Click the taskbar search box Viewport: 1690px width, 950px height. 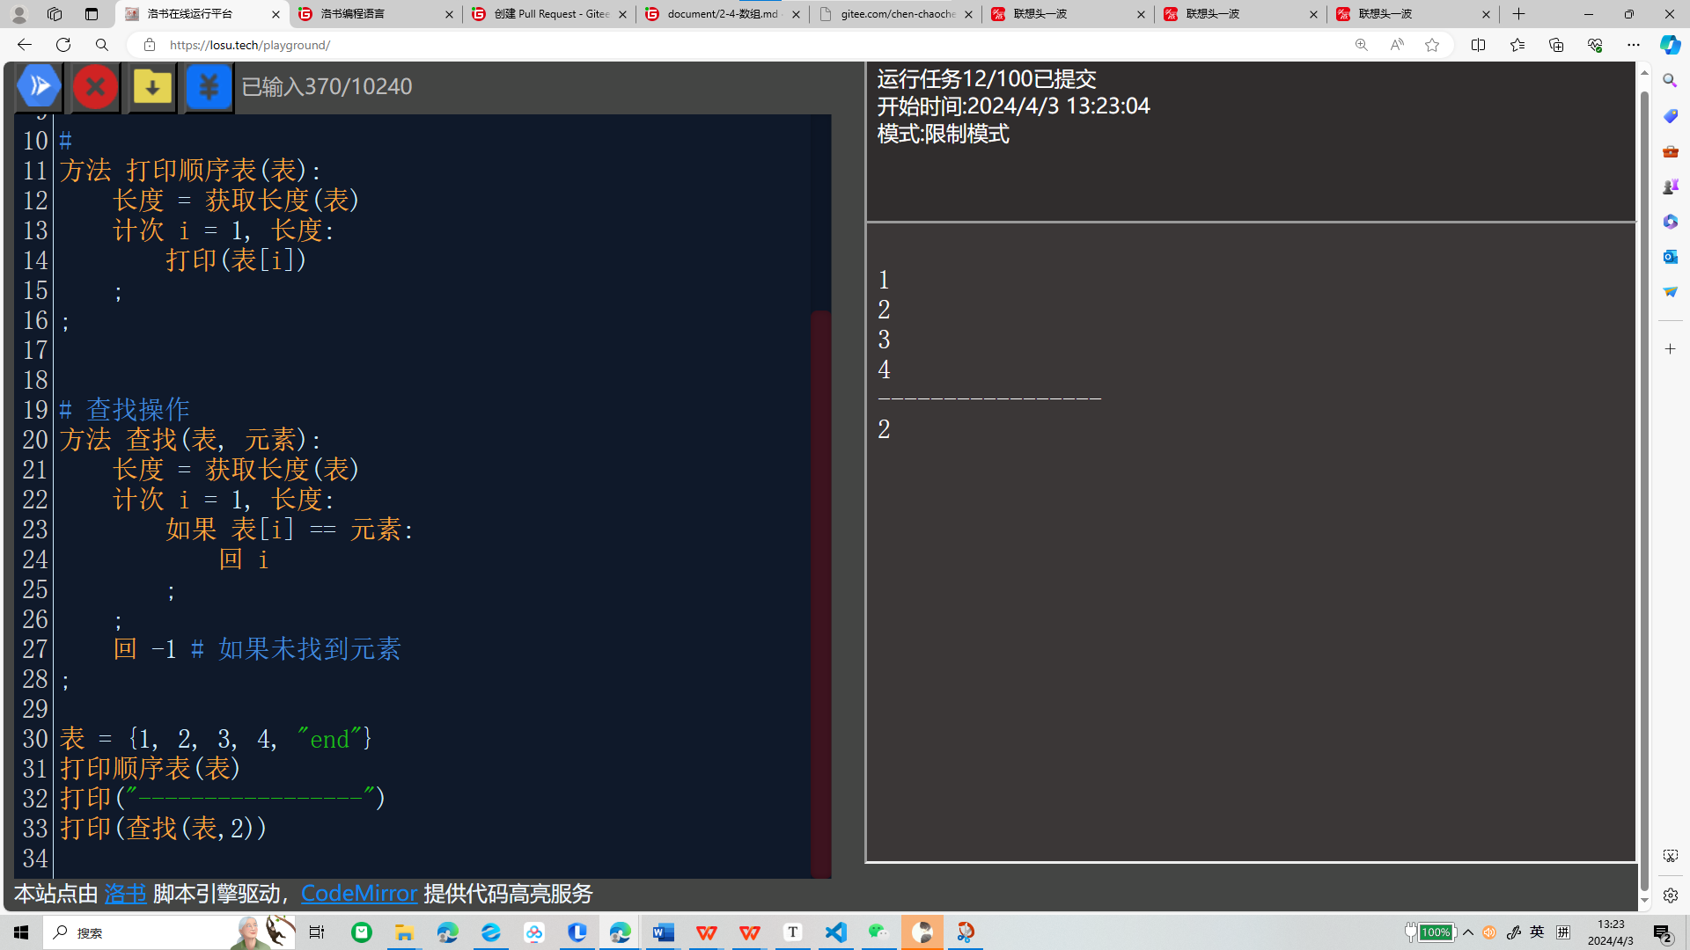(167, 932)
